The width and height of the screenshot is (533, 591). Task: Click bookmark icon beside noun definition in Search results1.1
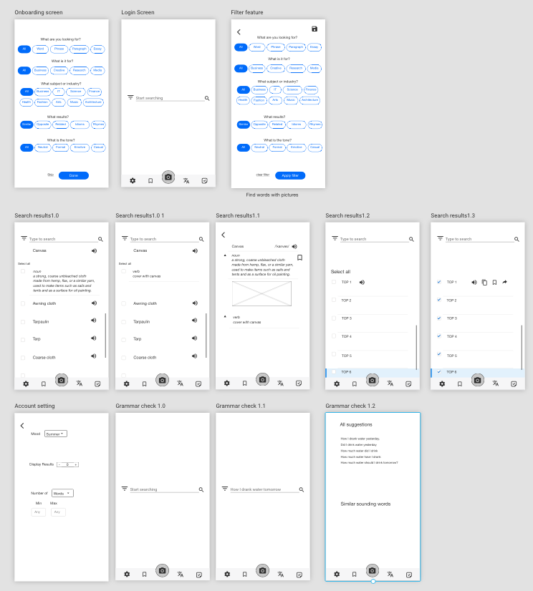tap(299, 258)
